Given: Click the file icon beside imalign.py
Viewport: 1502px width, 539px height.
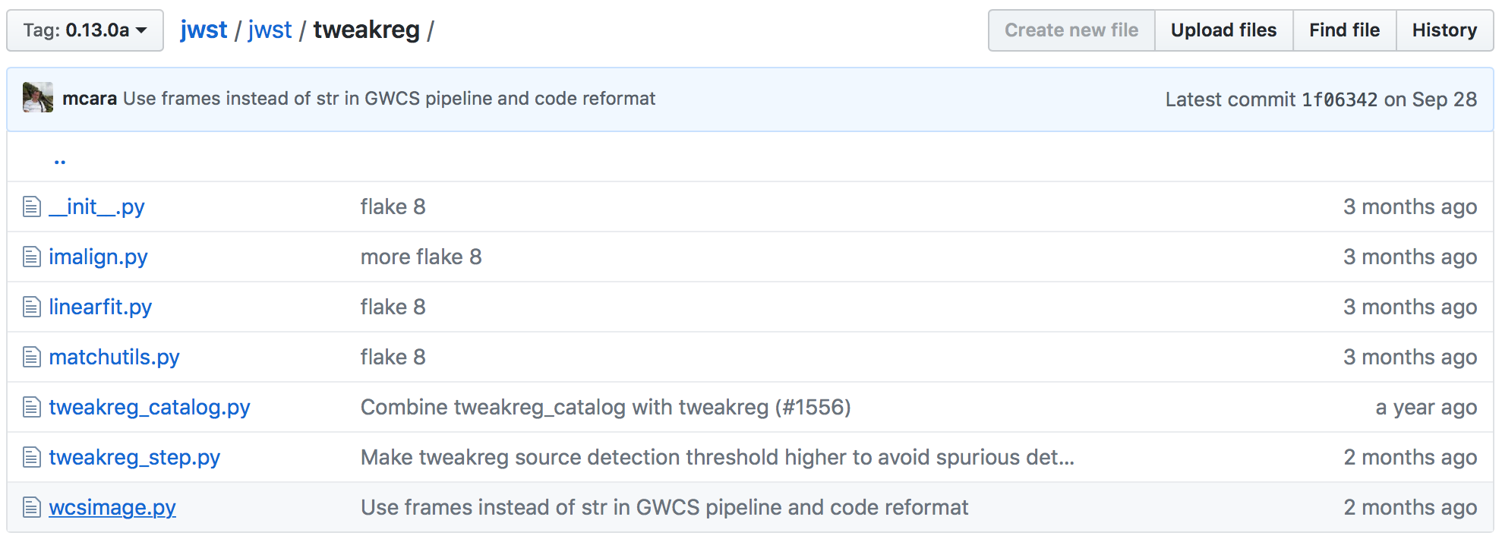Looking at the screenshot, I should (31, 257).
